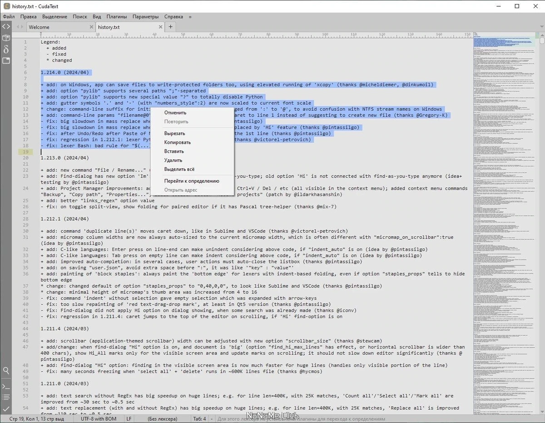Click caret position 'Стр 19, Кол 1' in status bar
The image size is (545, 423).
(x=37, y=419)
